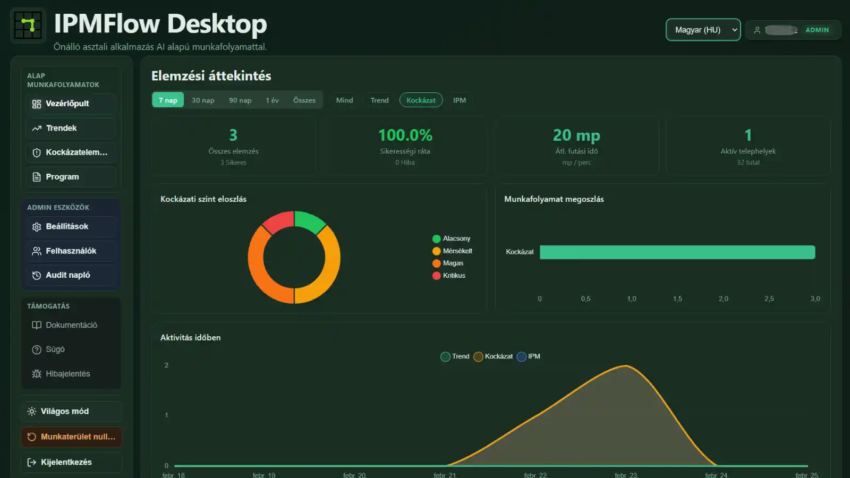The width and height of the screenshot is (850, 478).
Task: Open the Dokumentáció book icon
Action: point(36,325)
